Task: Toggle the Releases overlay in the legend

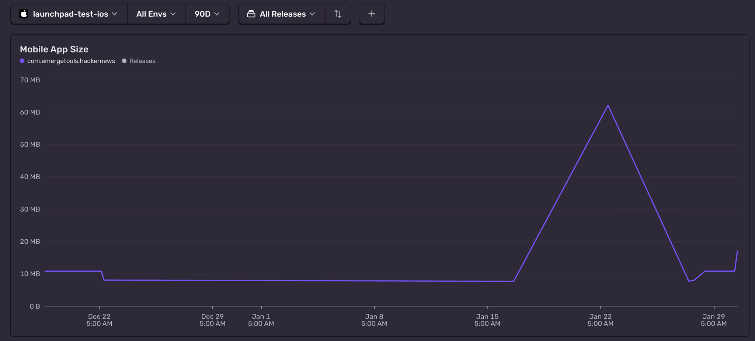Action: click(x=142, y=61)
